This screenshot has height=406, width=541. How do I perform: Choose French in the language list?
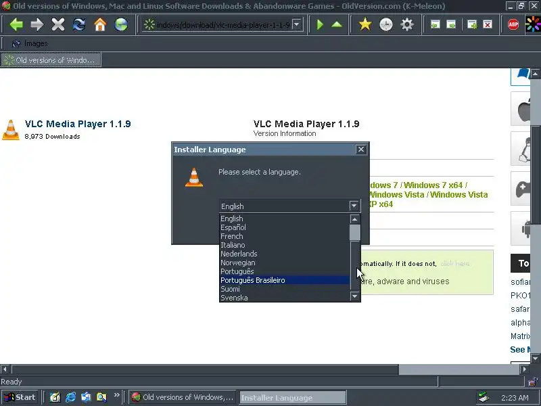tap(285, 236)
